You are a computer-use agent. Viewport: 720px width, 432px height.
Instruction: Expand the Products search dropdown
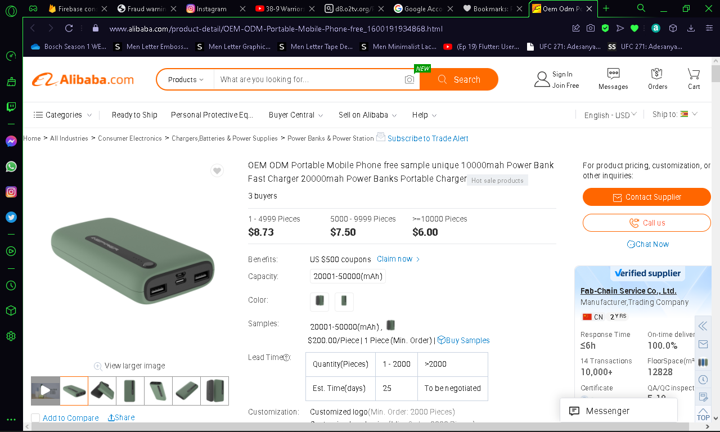click(186, 79)
